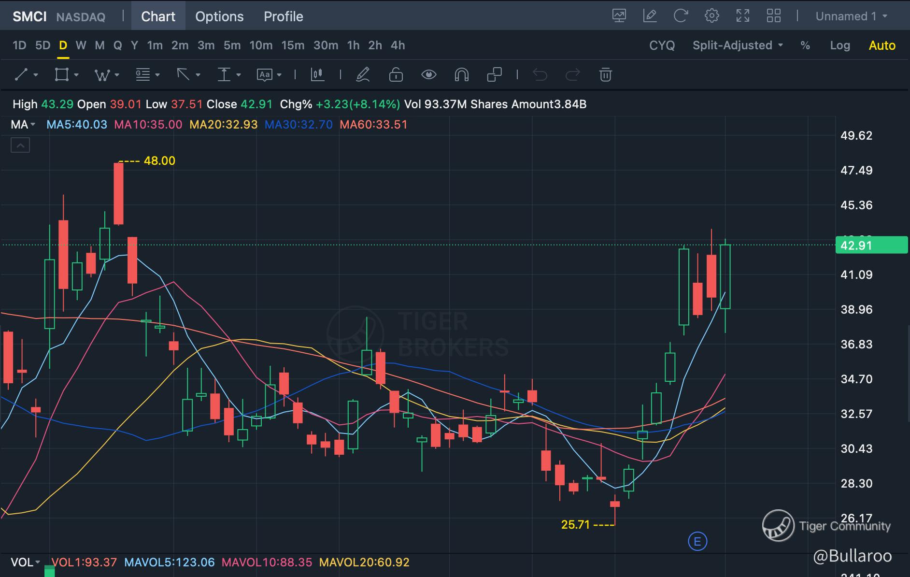Click the earnings E marker on timeline
The image size is (910, 577).
(x=697, y=541)
